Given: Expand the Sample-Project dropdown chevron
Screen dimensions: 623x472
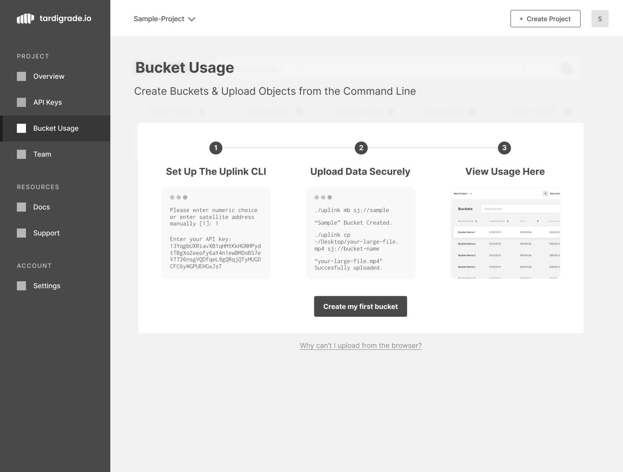Looking at the screenshot, I should click(192, 19).
